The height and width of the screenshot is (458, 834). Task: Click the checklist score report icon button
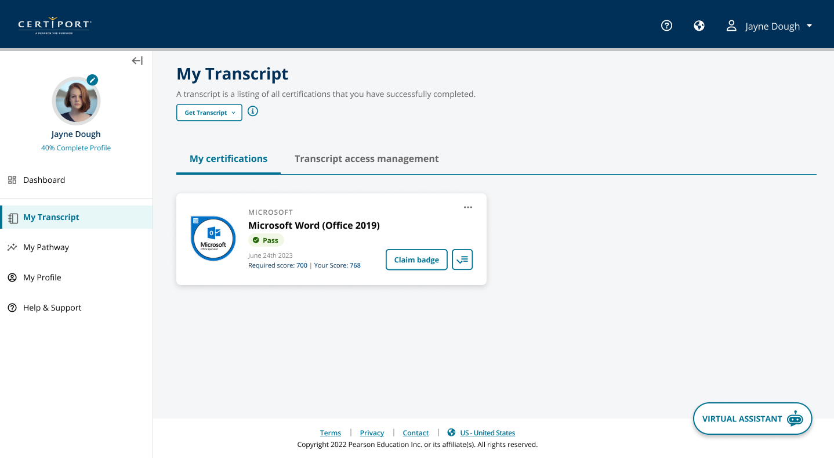[x=462, y=259]
